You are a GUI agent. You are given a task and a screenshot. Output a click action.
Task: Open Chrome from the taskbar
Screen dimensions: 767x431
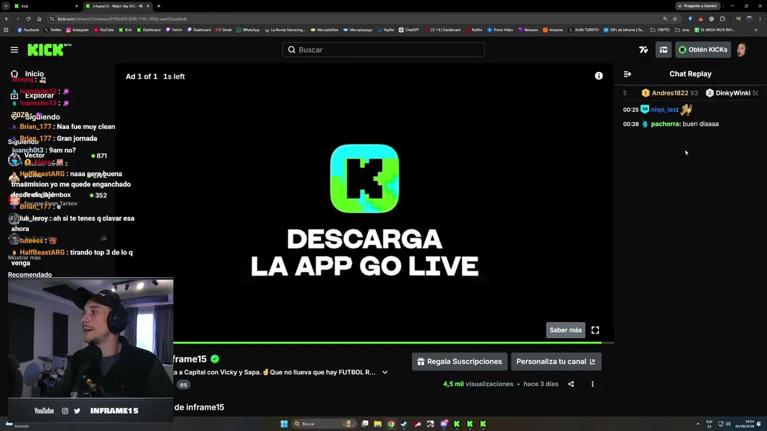click(391, 424)
